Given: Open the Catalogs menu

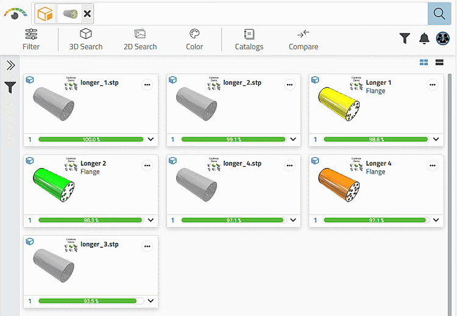Looking at the screenshot, I should click(x=249, y=40).
